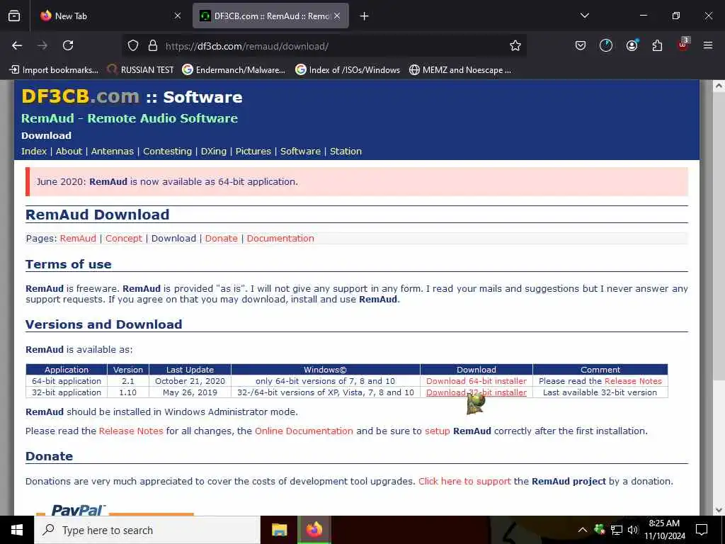Click the circular timer toolbar icon
Screen dimensions: 725x544
606,45
